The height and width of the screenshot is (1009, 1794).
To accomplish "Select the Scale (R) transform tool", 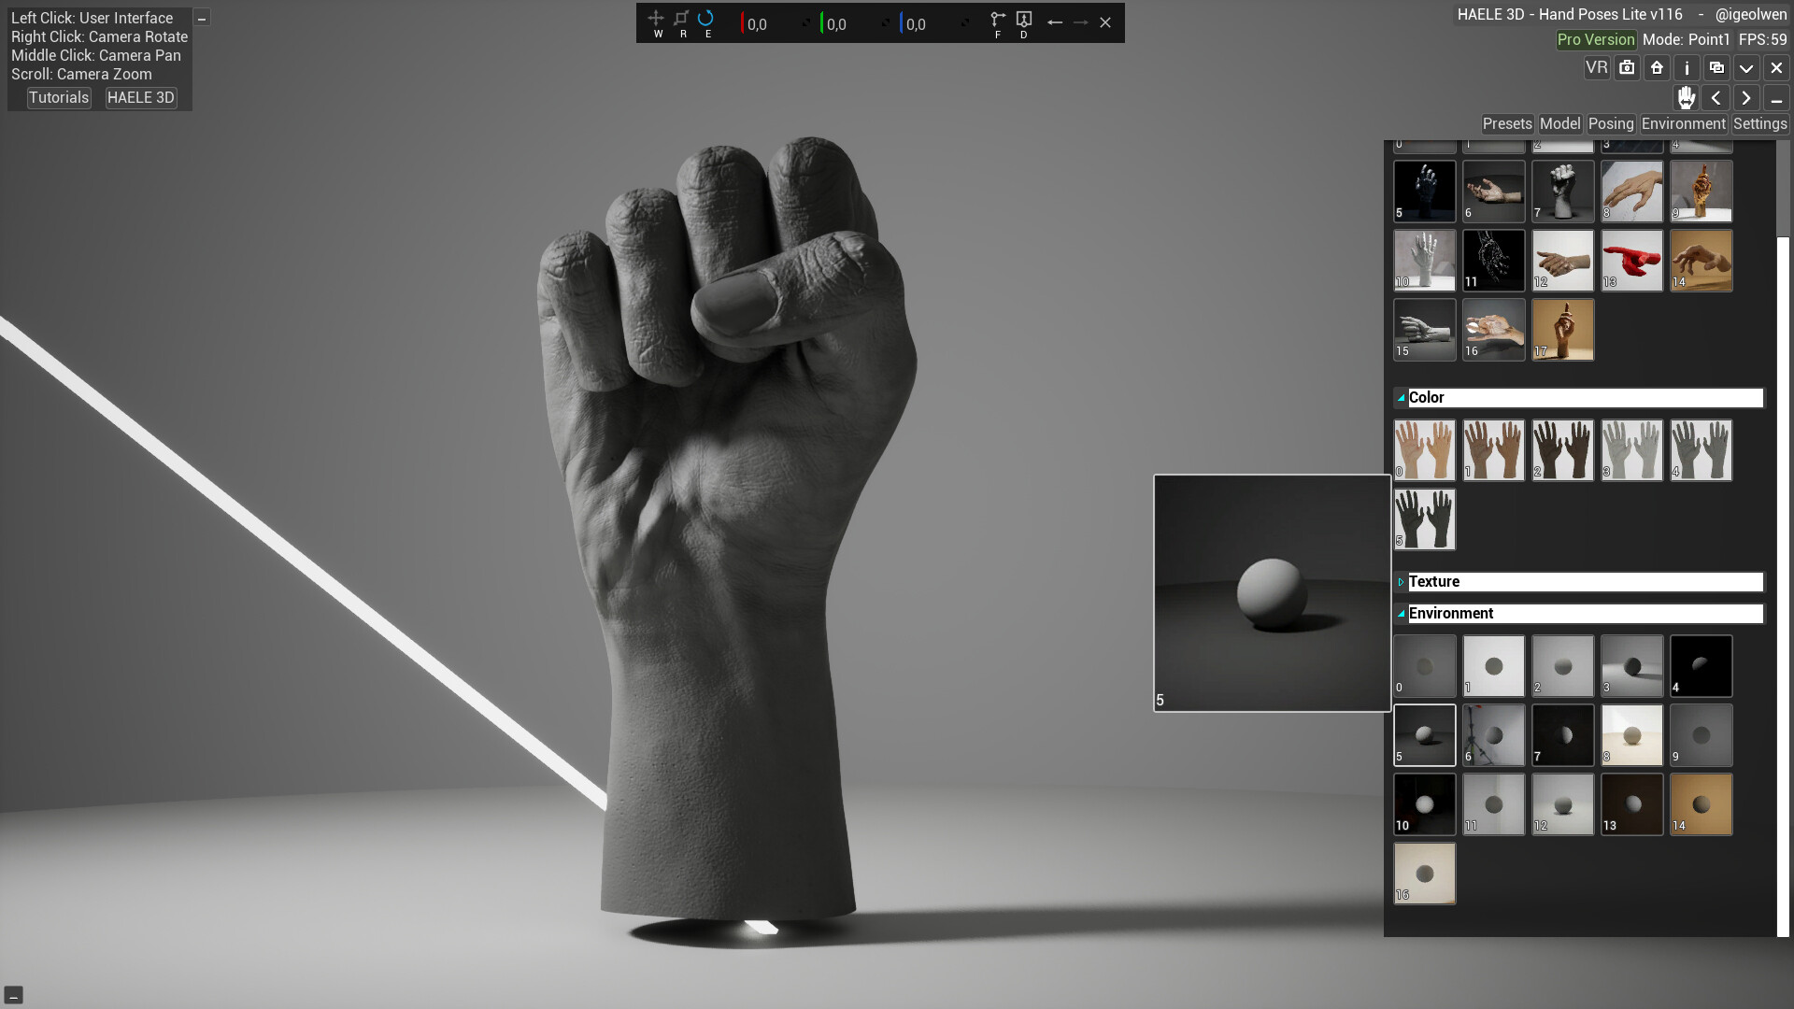I will 682,18.
